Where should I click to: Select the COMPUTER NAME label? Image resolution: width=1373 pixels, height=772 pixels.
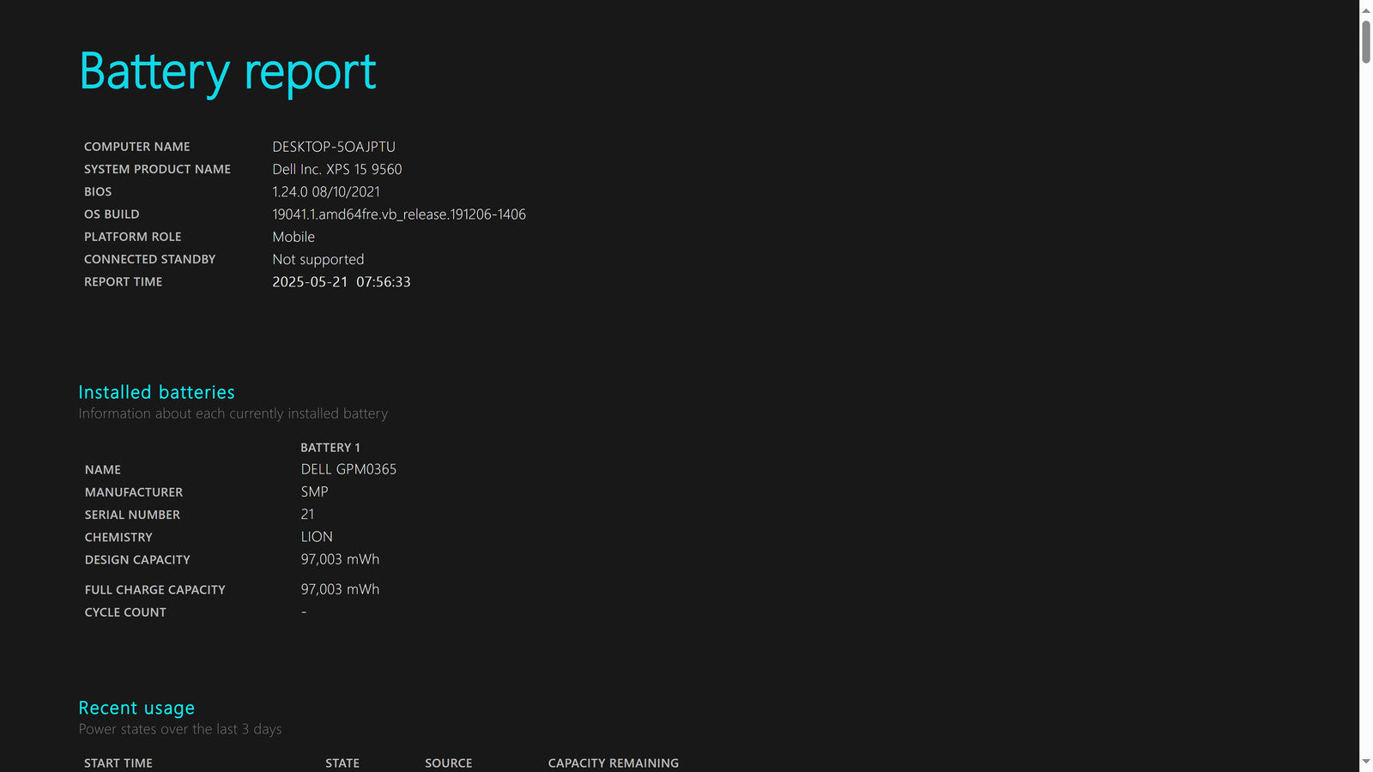click(137, 147)
